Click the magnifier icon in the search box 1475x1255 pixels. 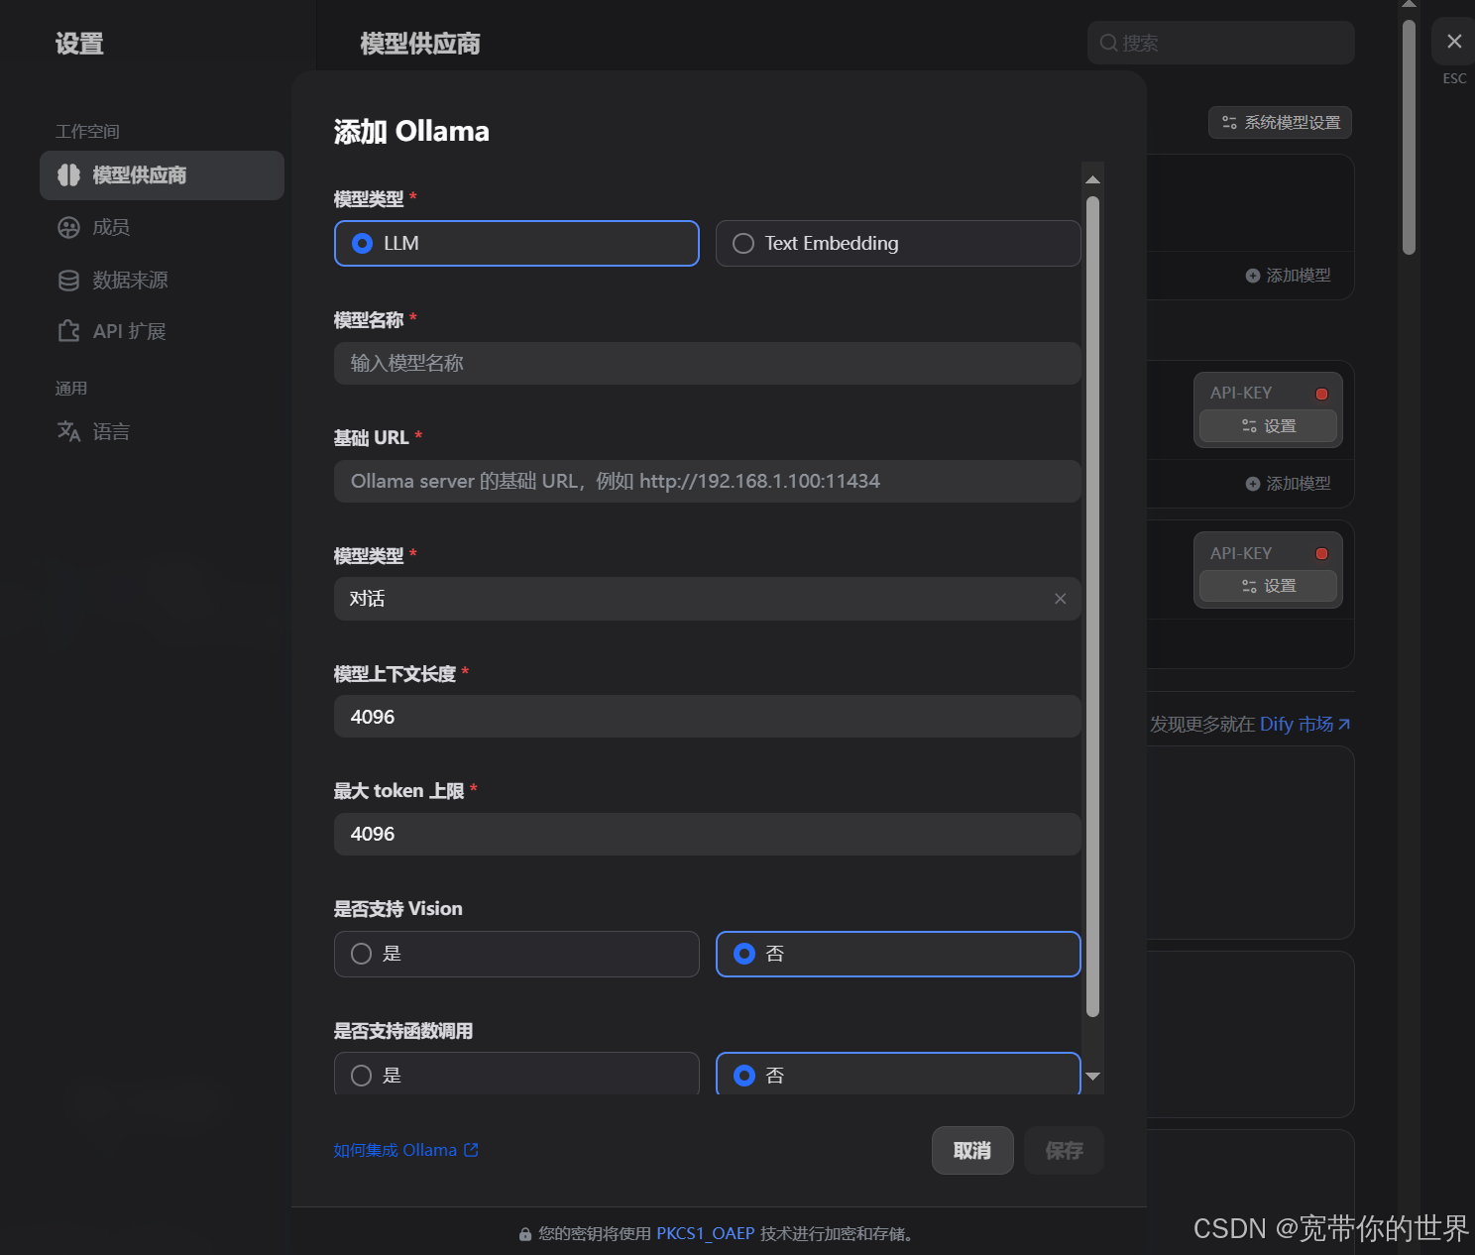pyautogui.click(x=1109, y=43)
